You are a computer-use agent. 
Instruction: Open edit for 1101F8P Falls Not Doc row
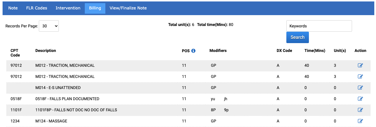(360, 110)
